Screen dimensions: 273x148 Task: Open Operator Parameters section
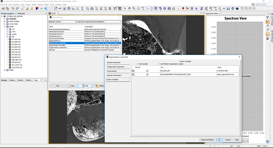coord(118,75)
